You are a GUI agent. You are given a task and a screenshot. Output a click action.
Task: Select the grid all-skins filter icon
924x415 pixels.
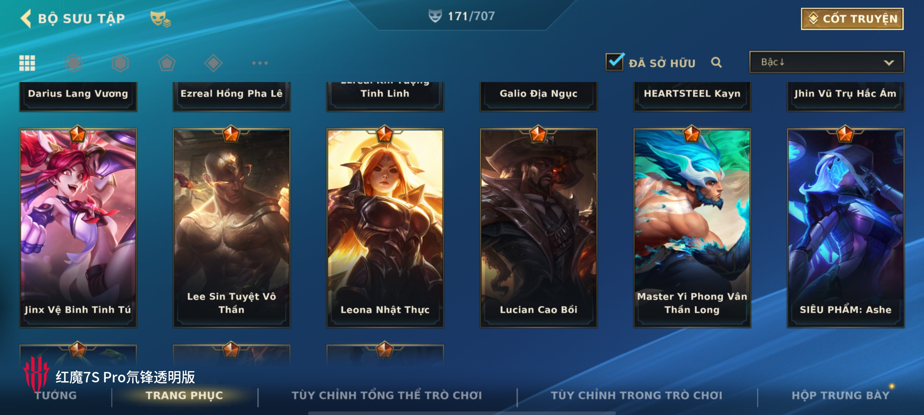click(x=27, y=63)
